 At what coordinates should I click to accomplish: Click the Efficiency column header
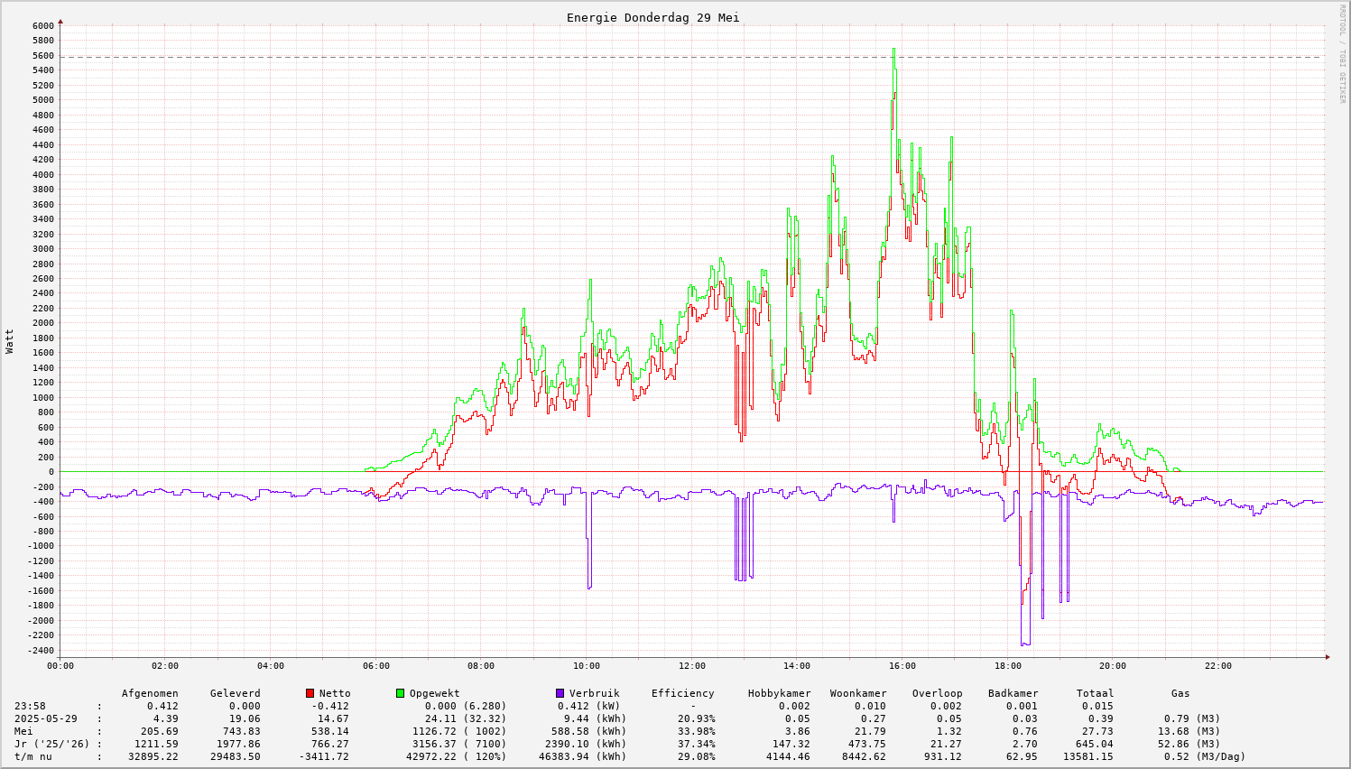pyautogui.click(x=682, y=693)
